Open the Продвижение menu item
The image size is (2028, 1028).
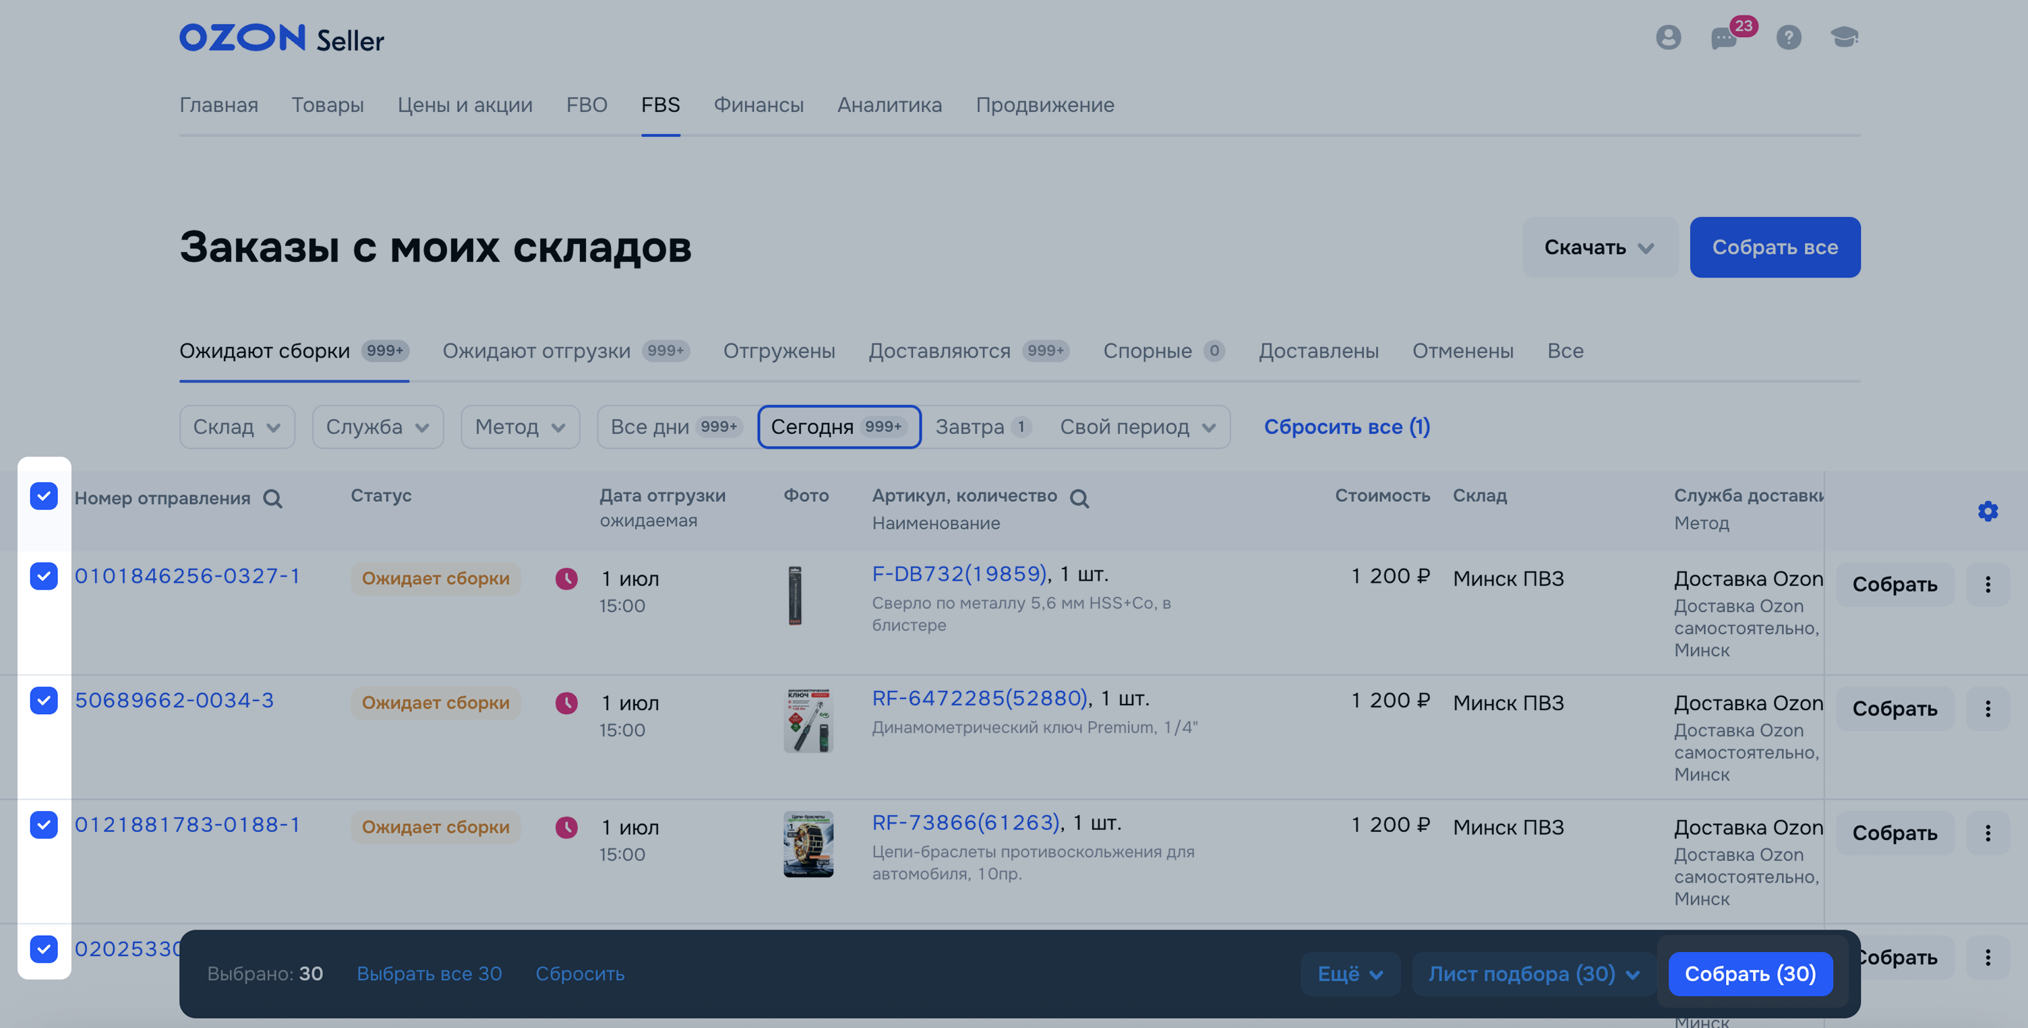[x=1045, y=105]
